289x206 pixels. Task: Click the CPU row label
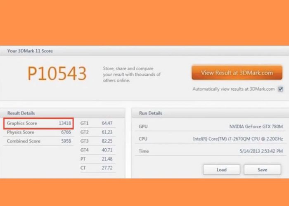pos(143,139)
